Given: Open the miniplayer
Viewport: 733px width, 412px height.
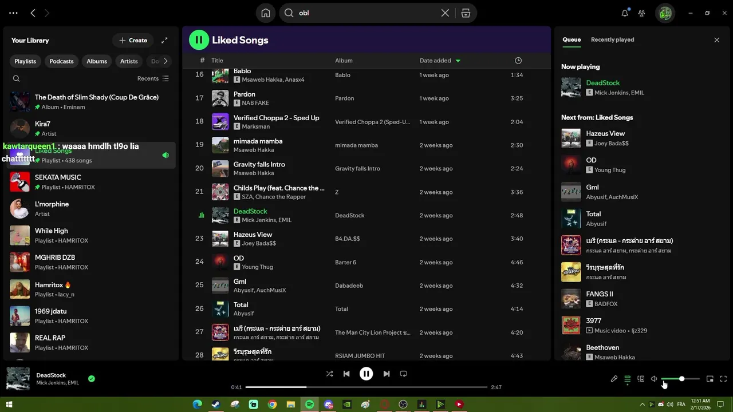Looking at the screenshot, I should pyautogui.click(x=710, y=379).
